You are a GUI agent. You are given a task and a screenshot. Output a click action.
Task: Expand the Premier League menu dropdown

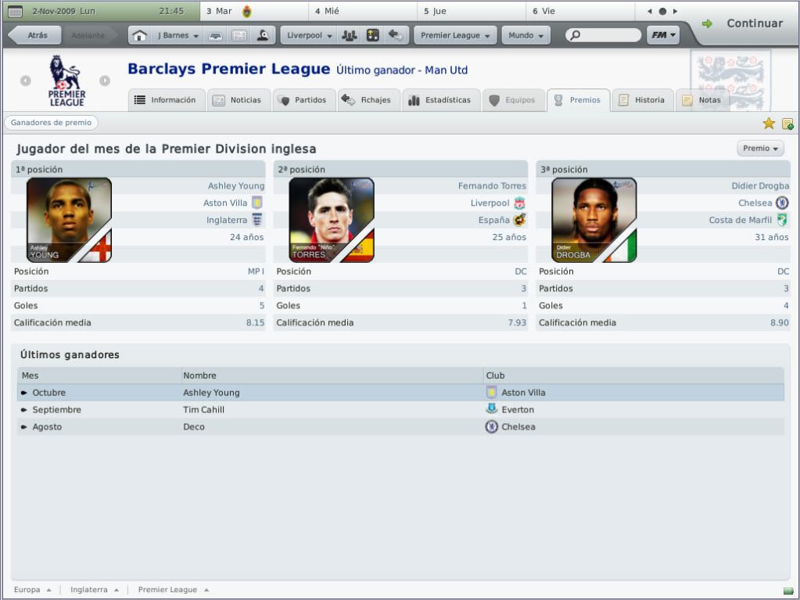pyautogui.click(x=455, y=35)
